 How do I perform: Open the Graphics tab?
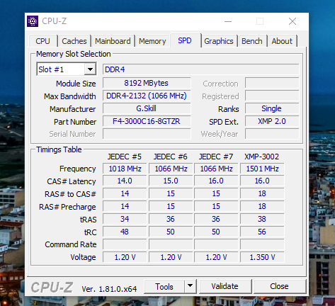pos(219,41)
